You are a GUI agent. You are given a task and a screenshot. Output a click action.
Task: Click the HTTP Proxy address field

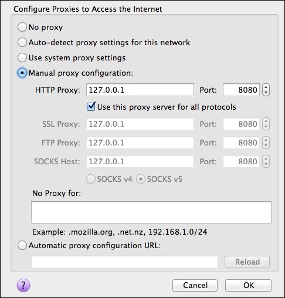140,90
